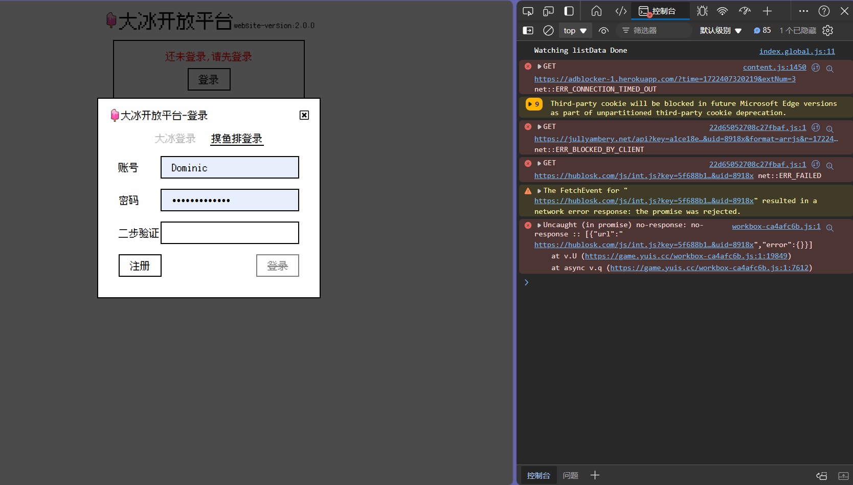This screenshot has width=853, height=485.
Task: Open DevTools help question mark
Action: 824,11
